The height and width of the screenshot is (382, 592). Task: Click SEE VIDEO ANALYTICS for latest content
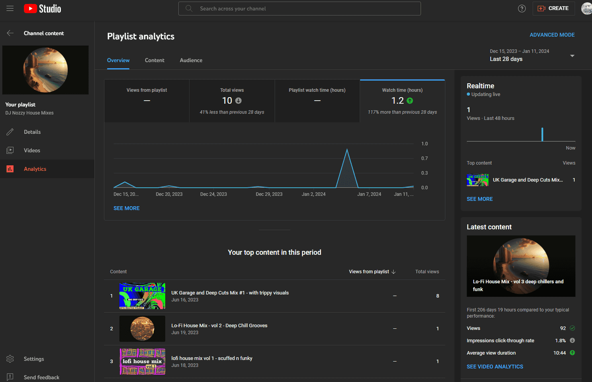point(495,366)
